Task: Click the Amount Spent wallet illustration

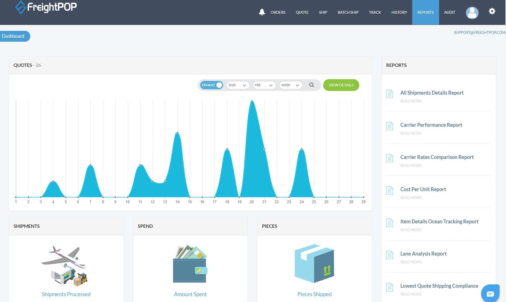Action: (x=190, y=264)
